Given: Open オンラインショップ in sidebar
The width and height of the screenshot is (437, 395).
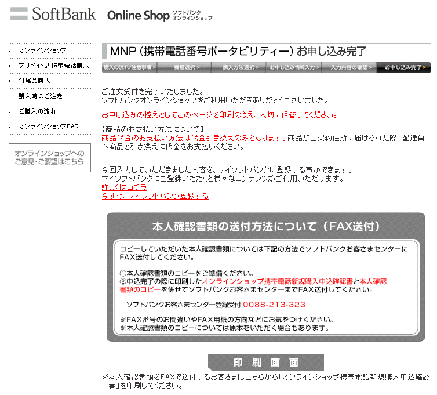Looking at the screenshot, I should 43,50.
